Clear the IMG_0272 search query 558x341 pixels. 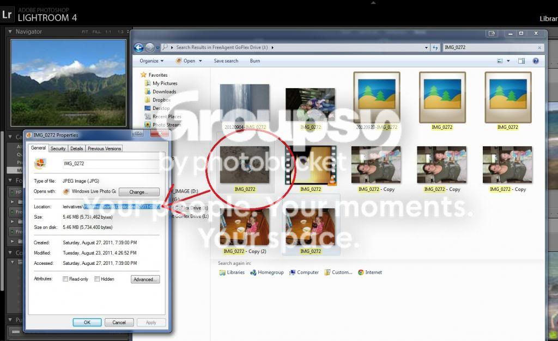[x=539, y=48]
